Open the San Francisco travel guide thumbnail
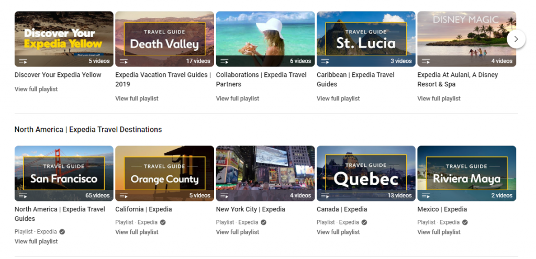 (64, 173)
